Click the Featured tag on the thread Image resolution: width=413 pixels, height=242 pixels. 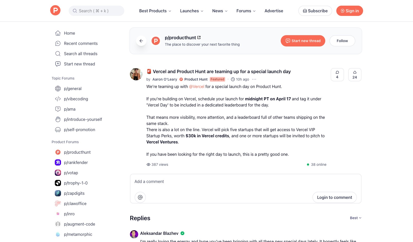(217, 79)
